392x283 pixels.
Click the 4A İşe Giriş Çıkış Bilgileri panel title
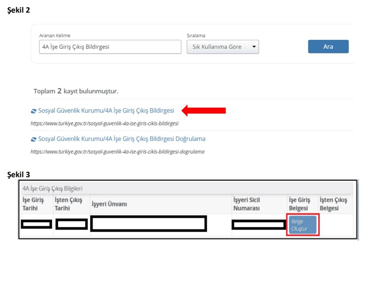click(52, 189)
